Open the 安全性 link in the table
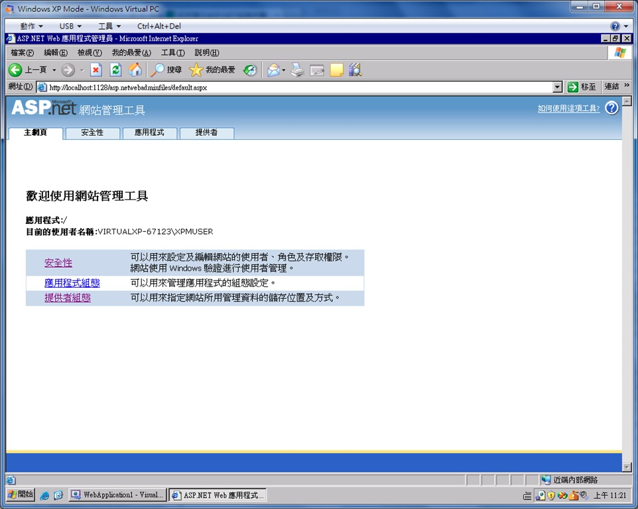 click(x=58, y=263)
